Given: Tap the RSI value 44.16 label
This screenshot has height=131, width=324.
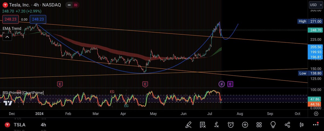Looking at the screenshot, I should pyautogui.click(x=315, y=104).
